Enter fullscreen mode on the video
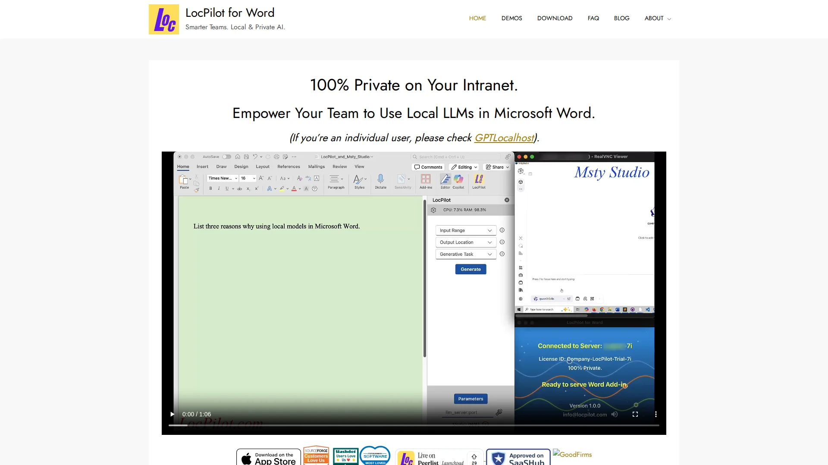 [x=635, y=414]
